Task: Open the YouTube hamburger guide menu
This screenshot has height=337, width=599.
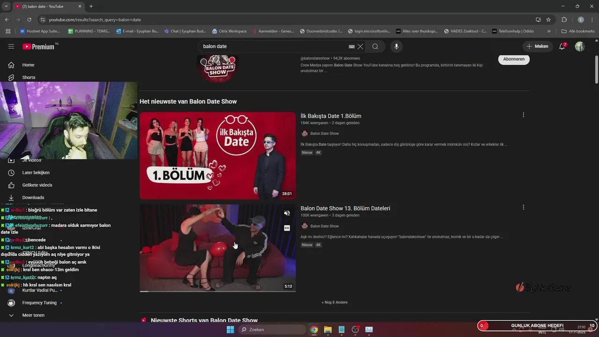Action: pyautogui.click(x=11, y=46)
